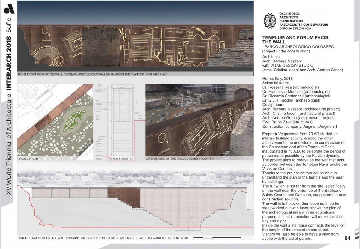Click 'LONGITUDINAL SECTION' caption line
The height and width of the screenshot is (249, 360).
(103, 238)
